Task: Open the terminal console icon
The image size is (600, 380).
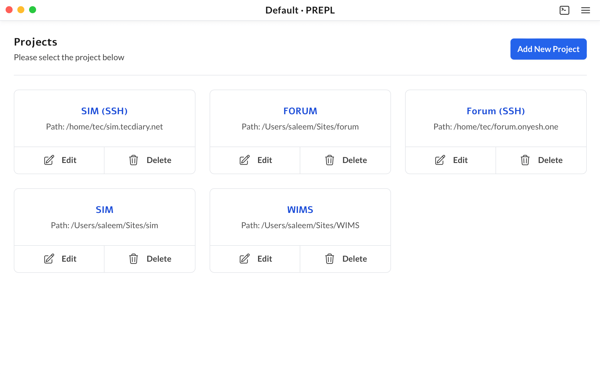Action: click(x=564, y=10)
